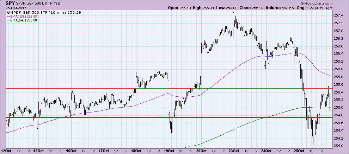
Task: Click the price bars icon in legend
Action: pyautogui.click(x=7, y=12)
